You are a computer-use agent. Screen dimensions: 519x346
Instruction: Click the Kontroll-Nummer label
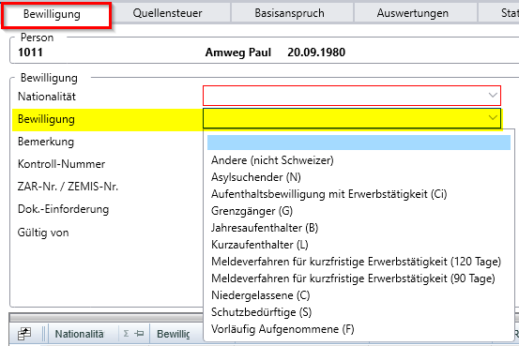click(x=61, y=164)
